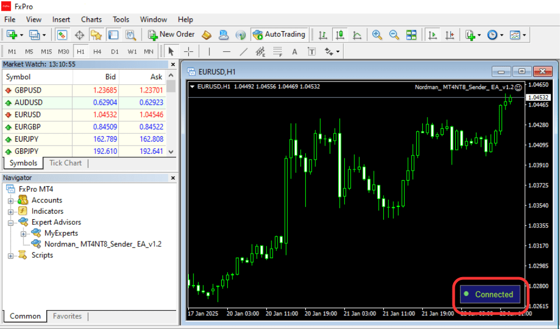Image resolution: width=560 pixels, height=329 pixels.
Task: Select the text label 'T' tool
Action: (x=312, y=51)
